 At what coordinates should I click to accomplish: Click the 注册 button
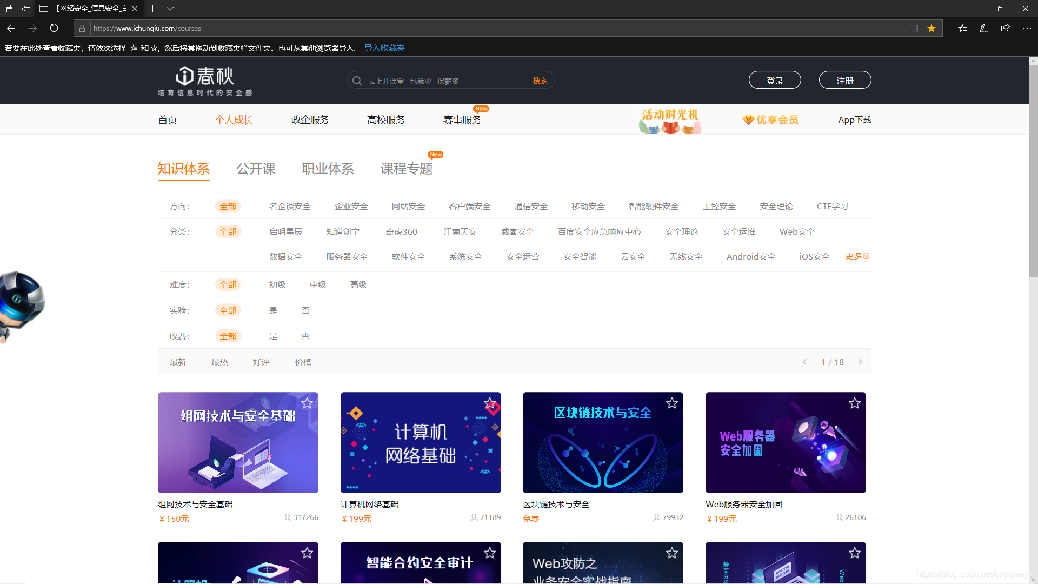click(844, 79)
